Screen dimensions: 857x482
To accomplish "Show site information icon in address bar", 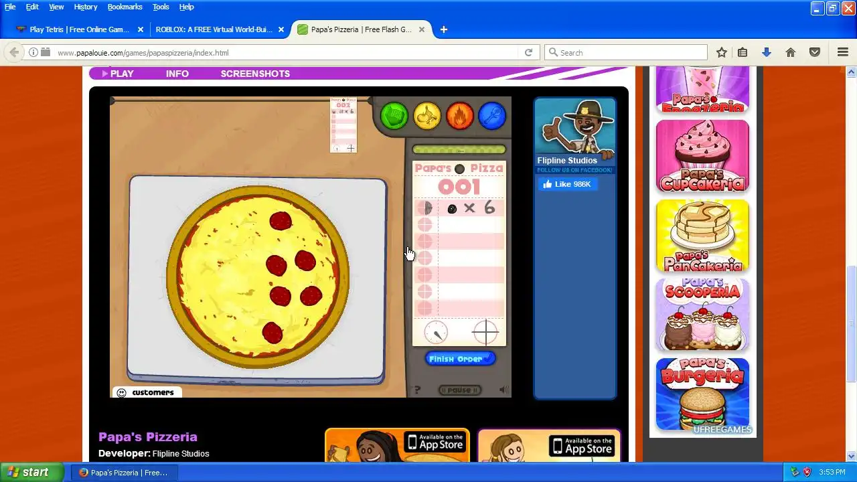I will tap(33, 52).
